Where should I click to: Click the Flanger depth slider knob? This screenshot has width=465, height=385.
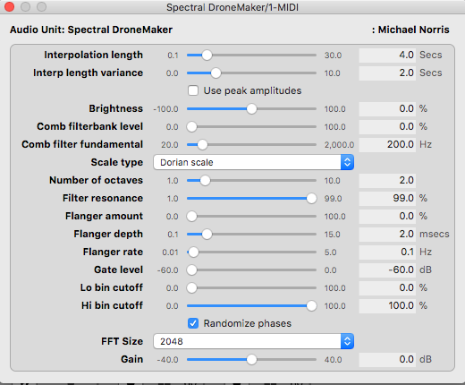click(207, 234)
